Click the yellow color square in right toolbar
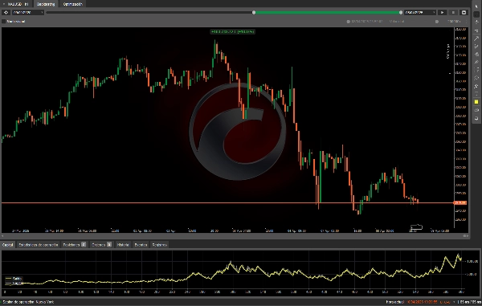 coord(476,102)
